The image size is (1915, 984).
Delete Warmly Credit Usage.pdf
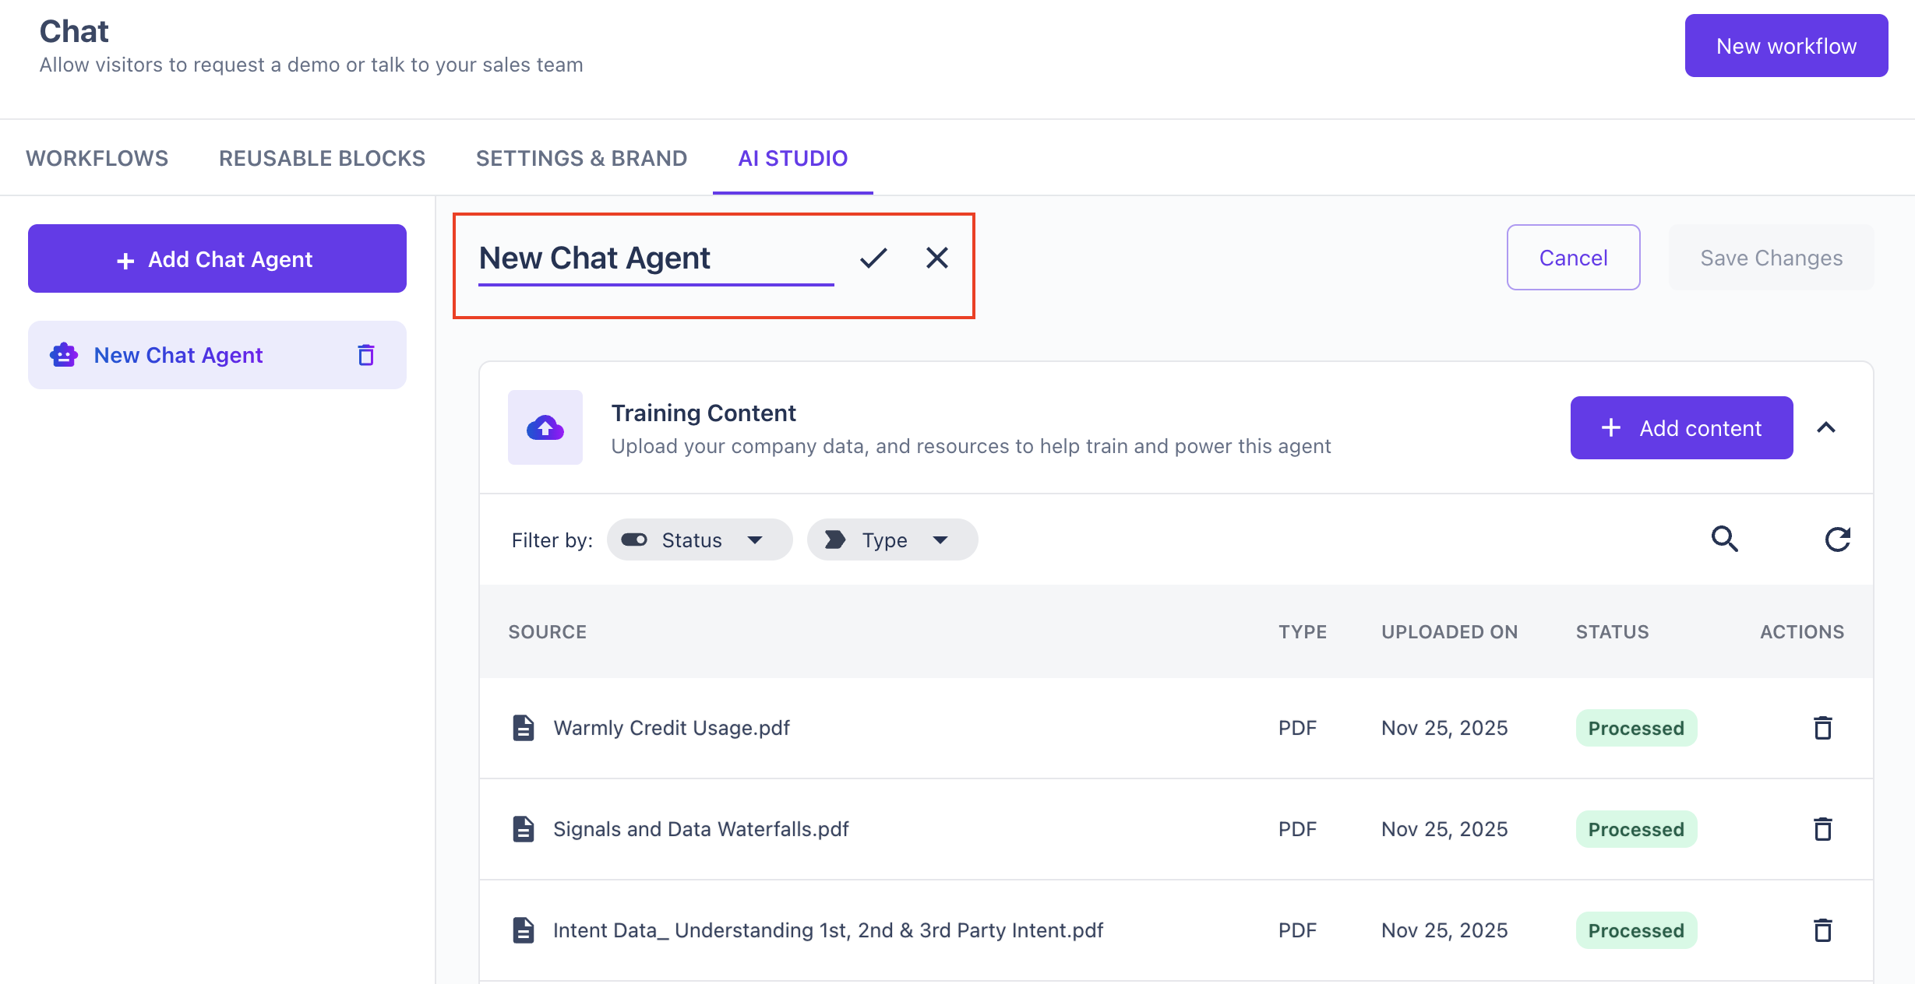(1822, 728)
